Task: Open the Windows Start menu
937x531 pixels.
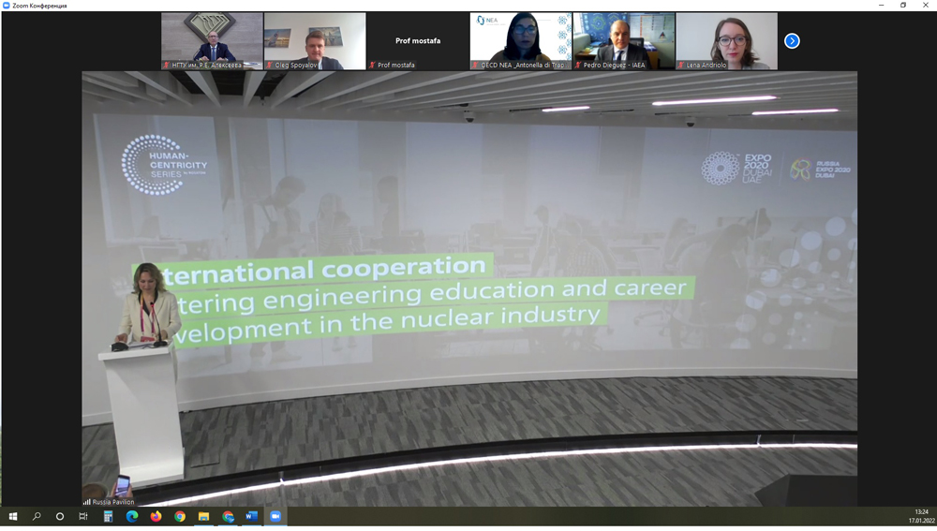Action: click(13, 516)
